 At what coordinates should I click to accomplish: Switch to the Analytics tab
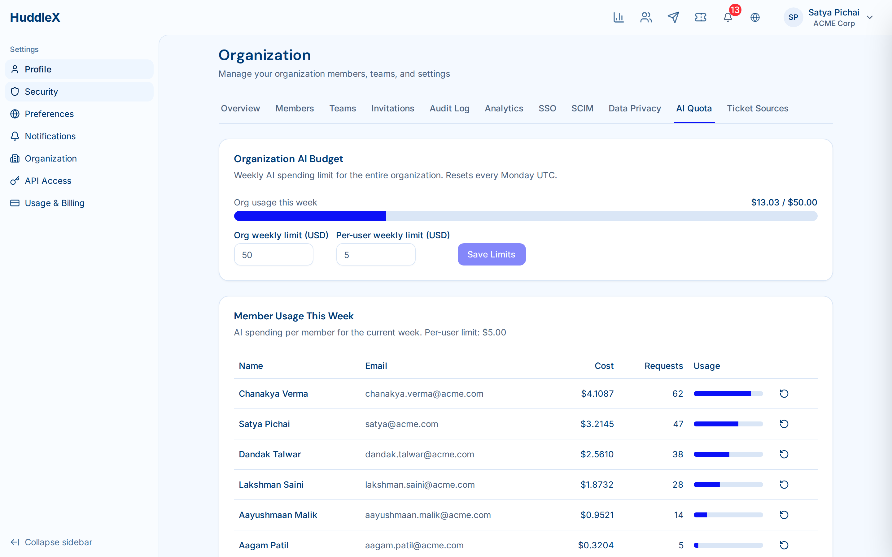(504, 108)
